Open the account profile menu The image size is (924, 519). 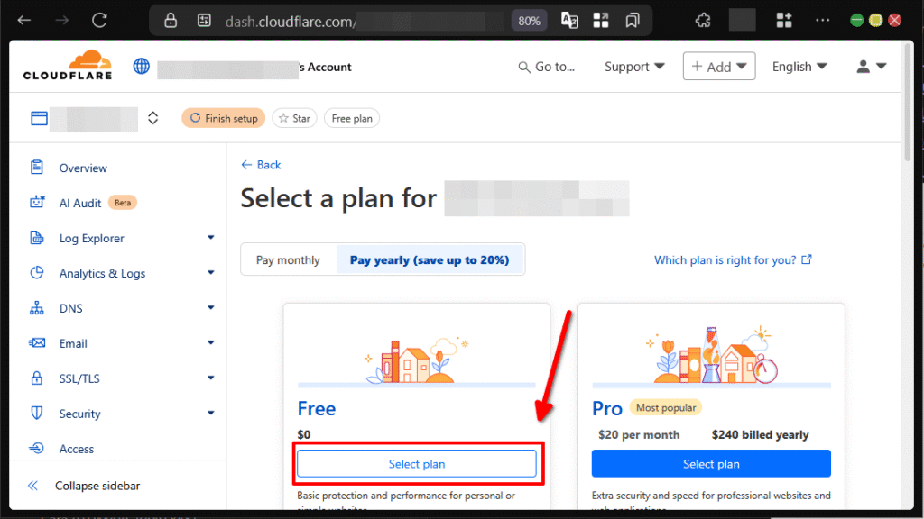pos(871,66)
